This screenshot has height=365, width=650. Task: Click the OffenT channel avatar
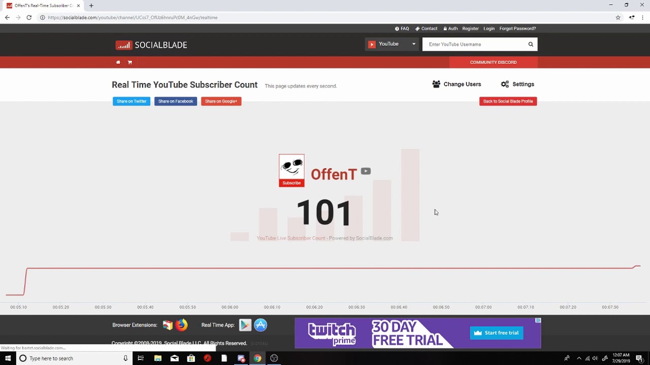[x=291, y=167]
